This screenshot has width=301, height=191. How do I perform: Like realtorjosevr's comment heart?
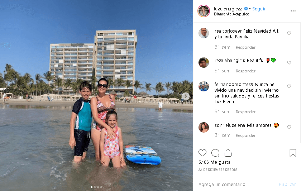coord(289,33)
